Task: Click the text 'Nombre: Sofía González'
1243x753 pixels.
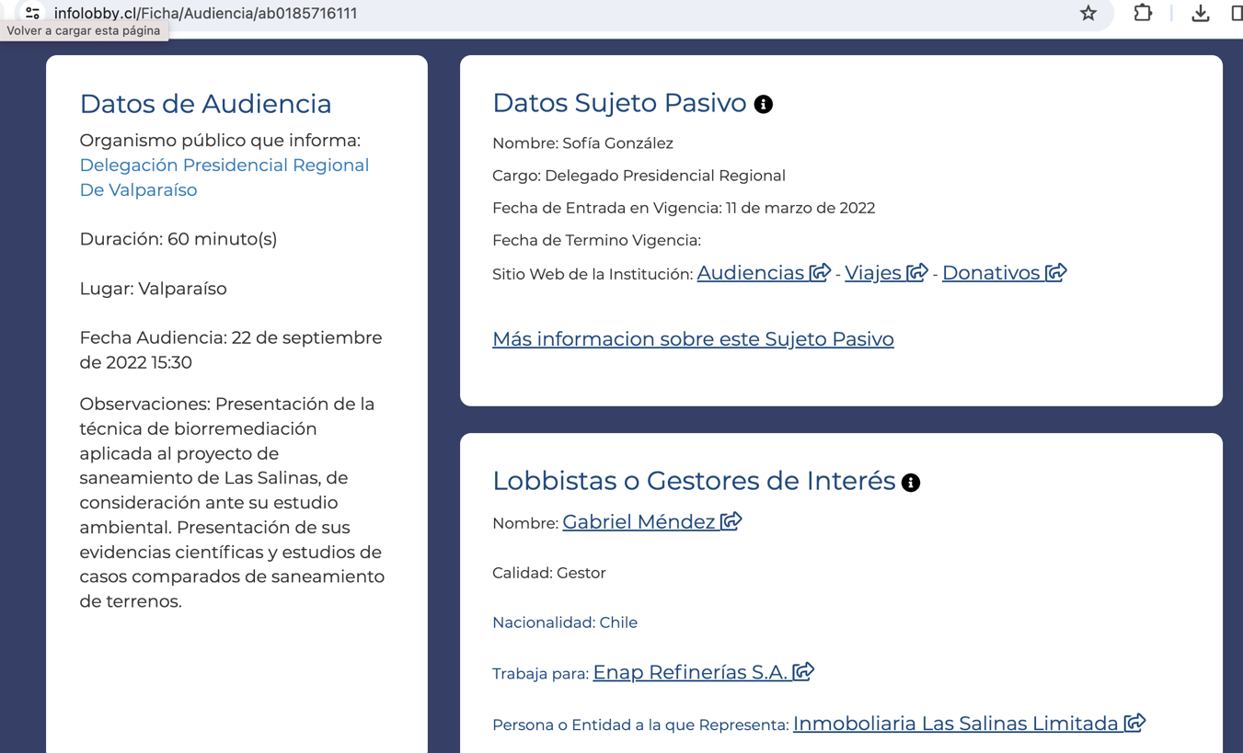Action: coord(582,143)
